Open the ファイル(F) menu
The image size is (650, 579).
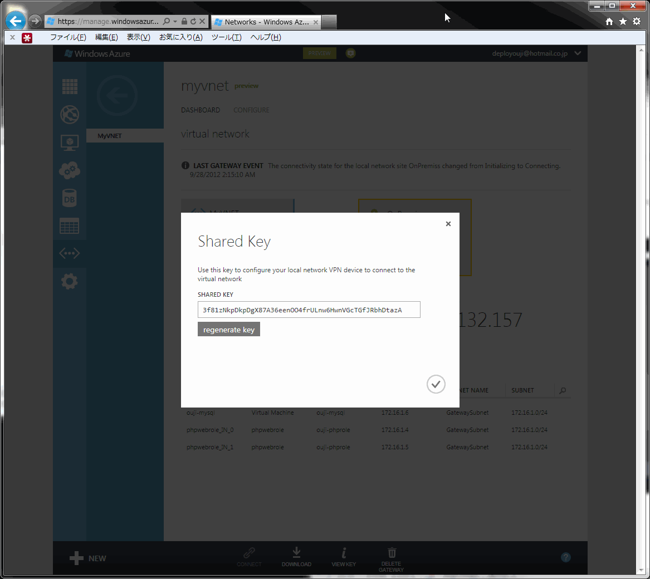68,37
